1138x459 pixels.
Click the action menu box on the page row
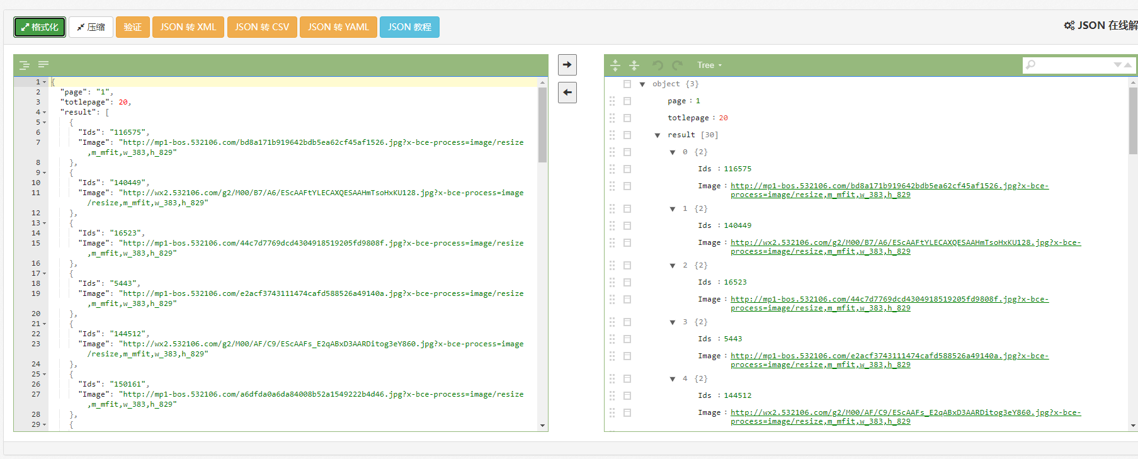(627, 101)
